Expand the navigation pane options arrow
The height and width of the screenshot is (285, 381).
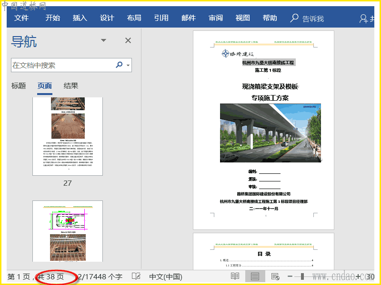pyautogui.click(x=103, y=40)
